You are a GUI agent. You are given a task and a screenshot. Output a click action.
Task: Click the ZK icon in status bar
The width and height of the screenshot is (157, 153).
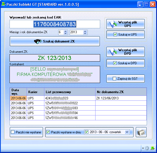153,148
